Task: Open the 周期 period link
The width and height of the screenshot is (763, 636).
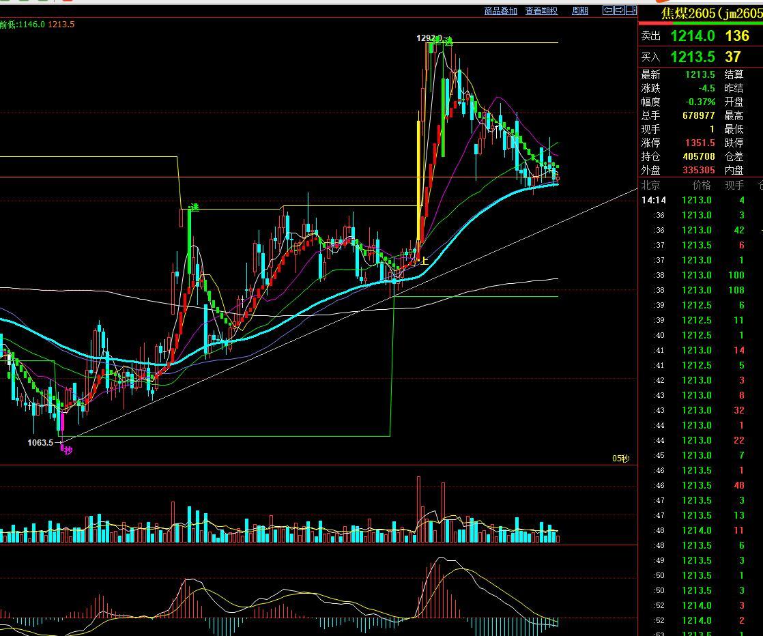Action: (579, 11)
